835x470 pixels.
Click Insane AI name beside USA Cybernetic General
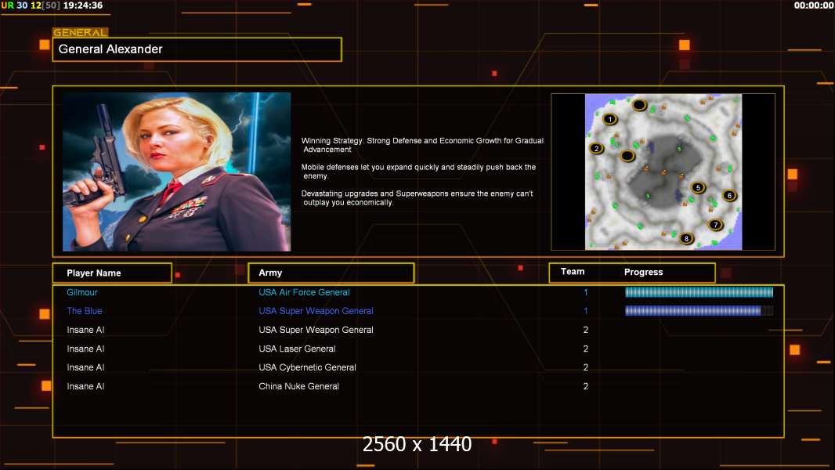click(x=85, y=367)
